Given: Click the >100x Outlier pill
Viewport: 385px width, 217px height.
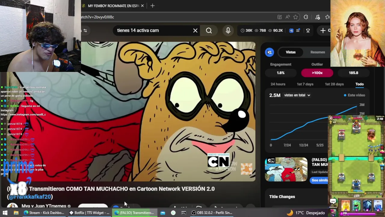Looking at the screenshot, I should pyautogui.click(x=317, y=73).
